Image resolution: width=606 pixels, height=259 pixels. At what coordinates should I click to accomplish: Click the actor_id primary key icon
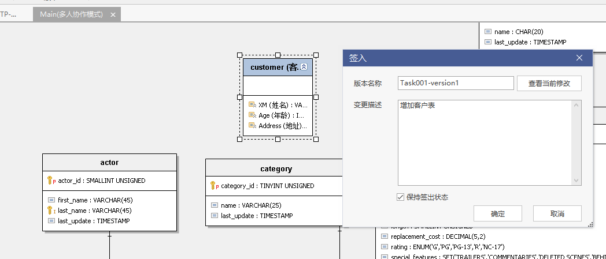tap(51, 181)
